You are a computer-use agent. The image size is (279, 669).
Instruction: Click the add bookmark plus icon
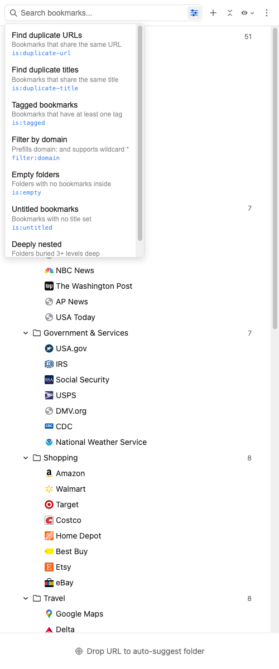[x=213, y=13]
